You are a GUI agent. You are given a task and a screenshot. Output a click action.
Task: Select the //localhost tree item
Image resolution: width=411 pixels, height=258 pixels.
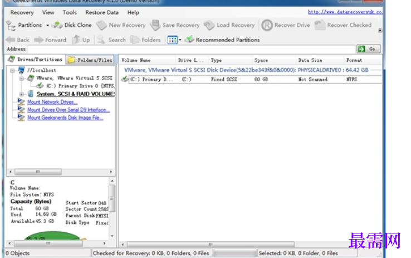[x=41, y=70]
